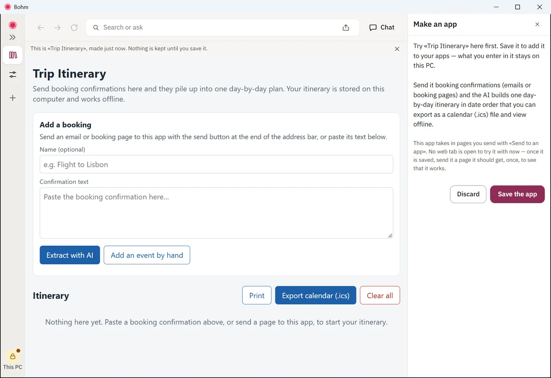Print the itinerary

coord(257,295)
